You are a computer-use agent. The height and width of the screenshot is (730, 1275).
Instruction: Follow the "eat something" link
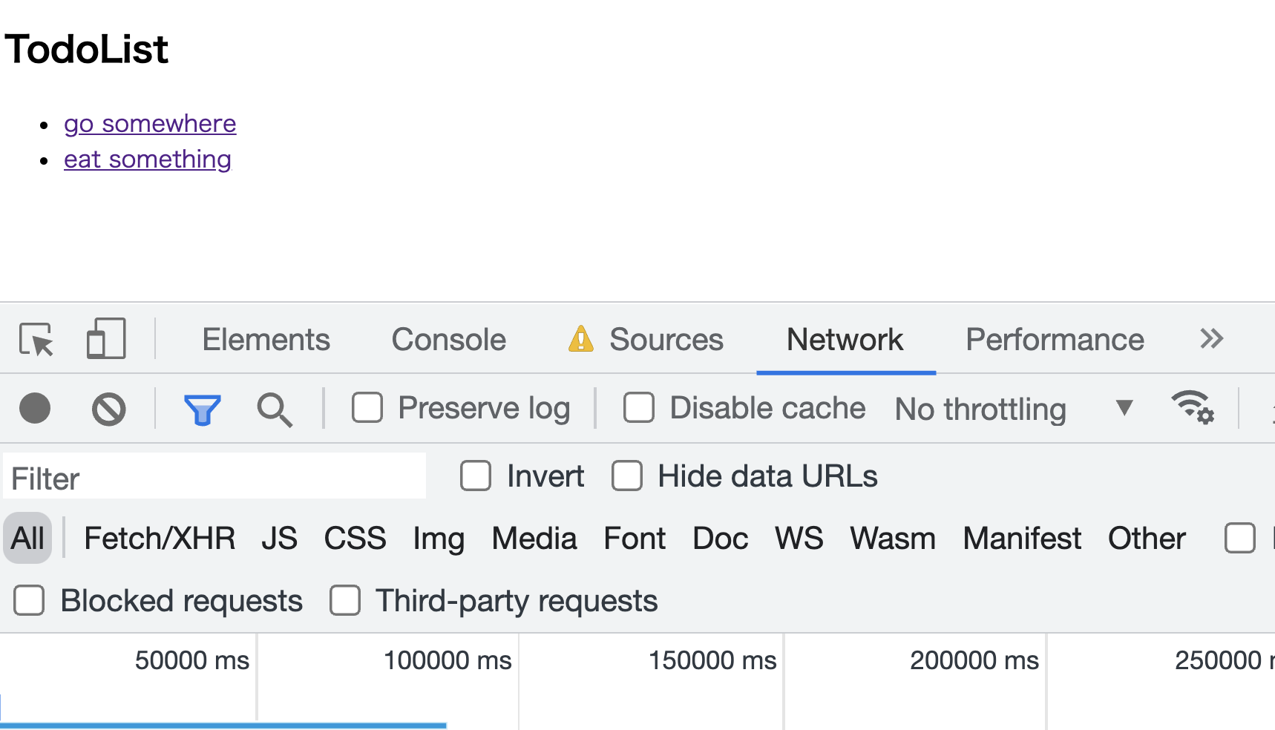click(x=148, y=159)
